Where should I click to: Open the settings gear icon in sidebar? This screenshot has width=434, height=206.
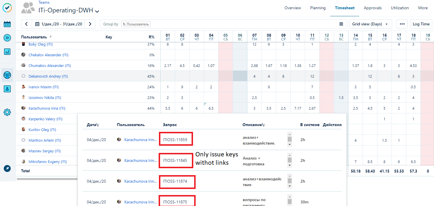[7, 112]
